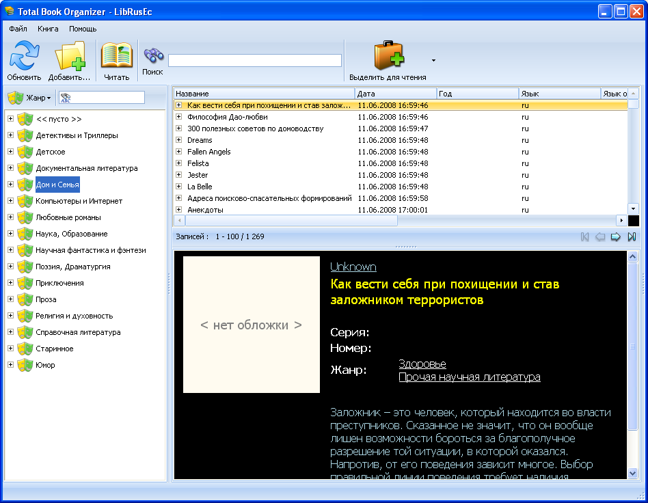This screenshot has height=503, width=648.
Task: Select the Fallen Angels book row
Action: pyautogui.click(x=401, y=152)
